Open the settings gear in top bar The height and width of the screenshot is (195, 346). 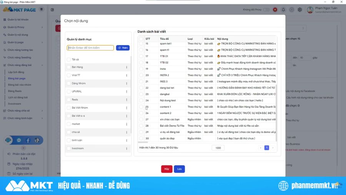click(x=299, y=10)
